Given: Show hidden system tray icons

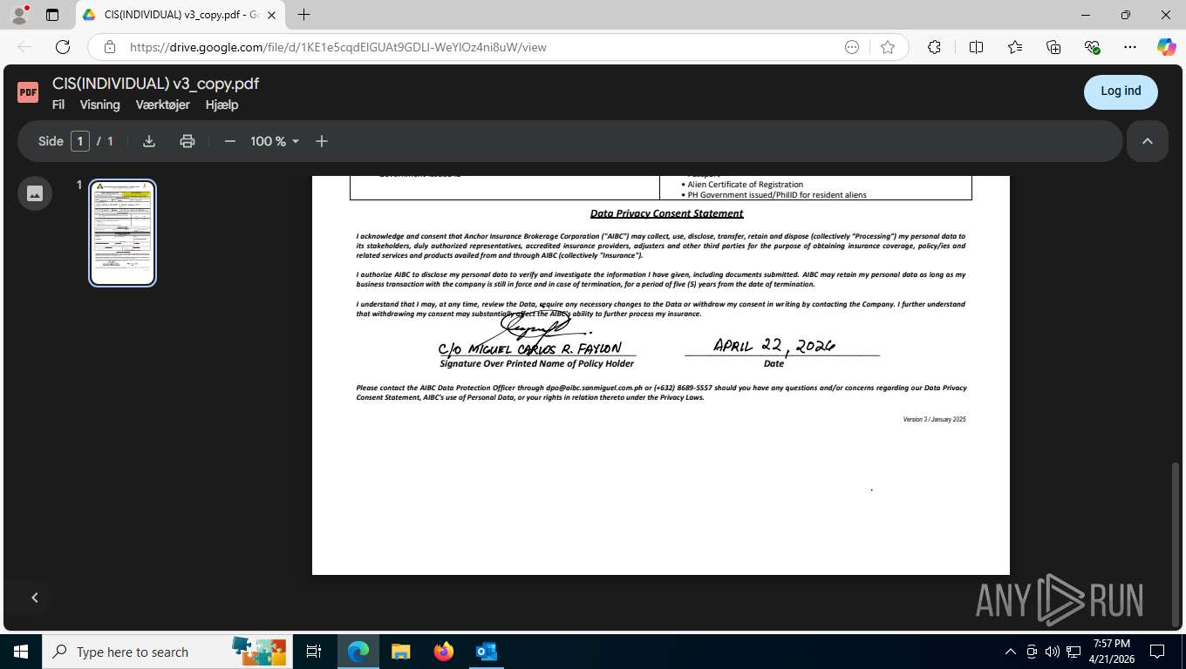Looking at the screenshot, I should (x=1011, y=652).
